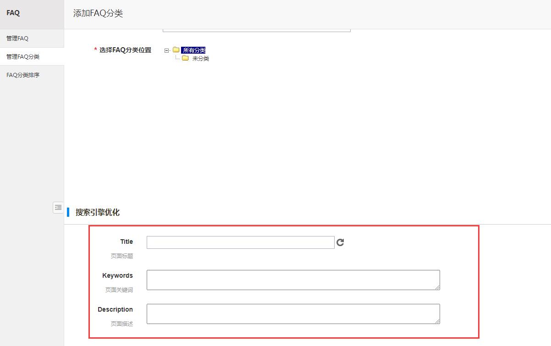Go to 管理FAQ分类 sidebar item
551x346 pixels.
click(23, 57)
